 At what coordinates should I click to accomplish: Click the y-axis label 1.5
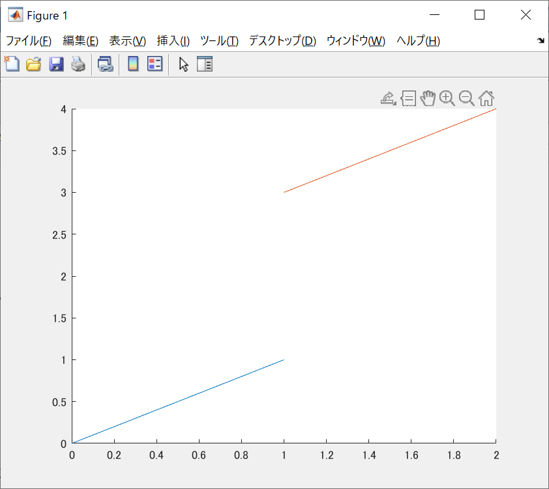[x=59, y=318]
